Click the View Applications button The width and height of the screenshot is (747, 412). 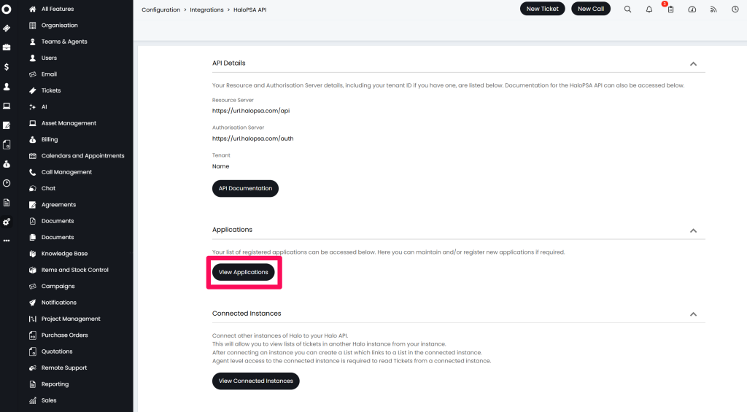[x=244, y=272]
